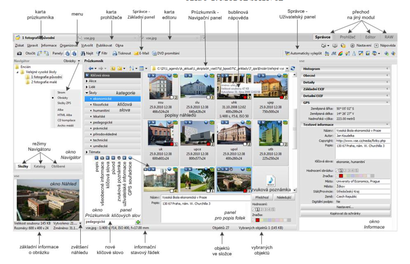Open the Získat menu
This screenshot has width=410, height=264.
point(20,45)
